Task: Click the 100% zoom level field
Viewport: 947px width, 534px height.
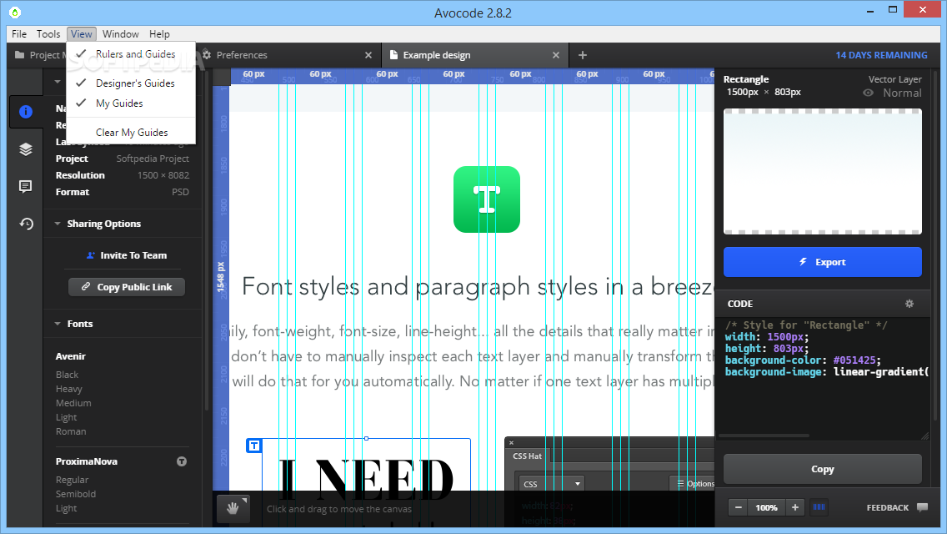Action: (x=766, y=507)
